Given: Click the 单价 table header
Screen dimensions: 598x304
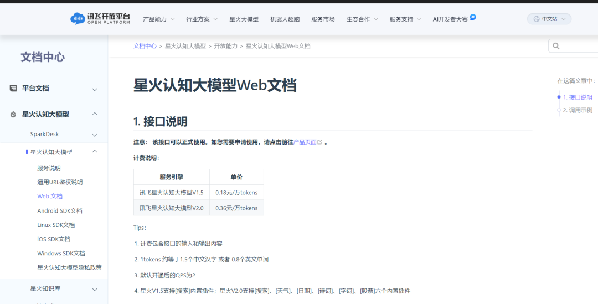Looking at the screenshot, I should pos(236,177).
